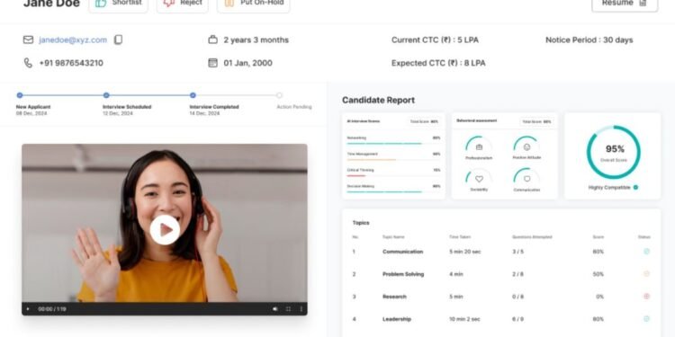Viewport: 675px width, 337px height.
Task: Select the Research topic name
Action: (394, 297)
